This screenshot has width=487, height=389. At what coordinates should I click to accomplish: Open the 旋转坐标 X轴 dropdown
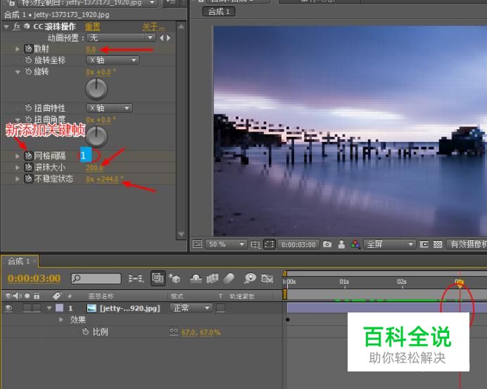click(113, 60)
